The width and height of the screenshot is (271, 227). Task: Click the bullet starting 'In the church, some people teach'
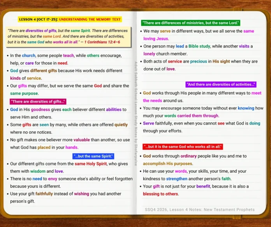(x=64, y=59)
